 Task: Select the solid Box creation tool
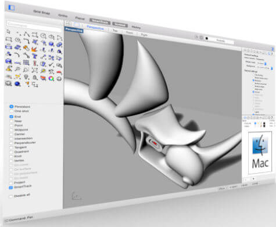click(x=51, y=44)
